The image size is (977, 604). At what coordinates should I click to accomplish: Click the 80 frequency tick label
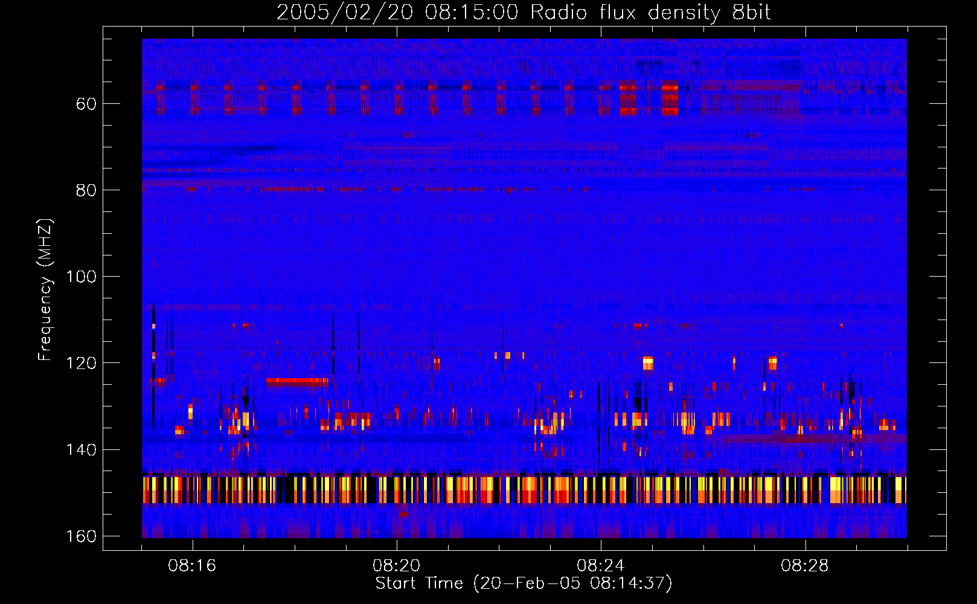(86, 190)
